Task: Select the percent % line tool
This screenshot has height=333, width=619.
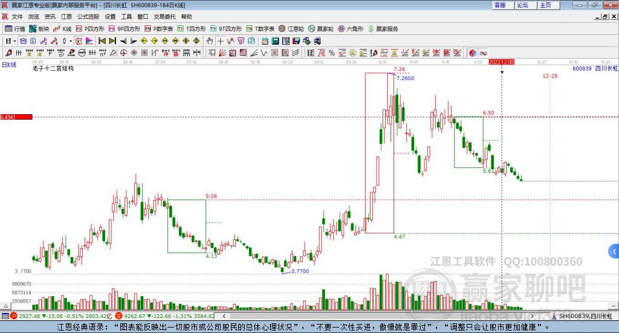Action: (332, 53)
